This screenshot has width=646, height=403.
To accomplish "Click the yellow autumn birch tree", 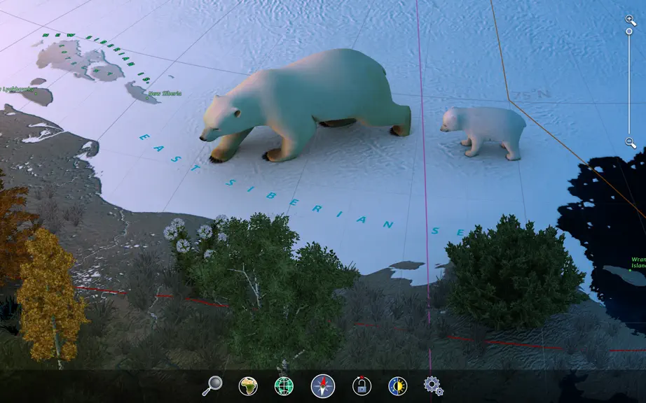I will tap(50, 296).
